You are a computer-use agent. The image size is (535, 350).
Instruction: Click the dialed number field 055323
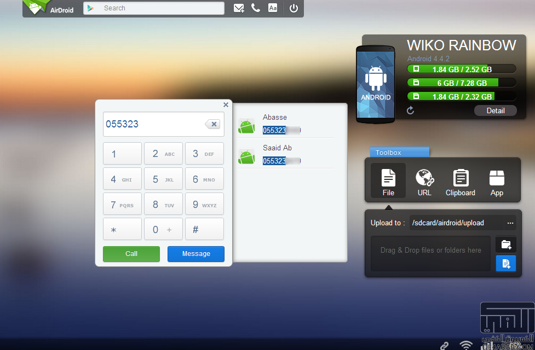163,124
